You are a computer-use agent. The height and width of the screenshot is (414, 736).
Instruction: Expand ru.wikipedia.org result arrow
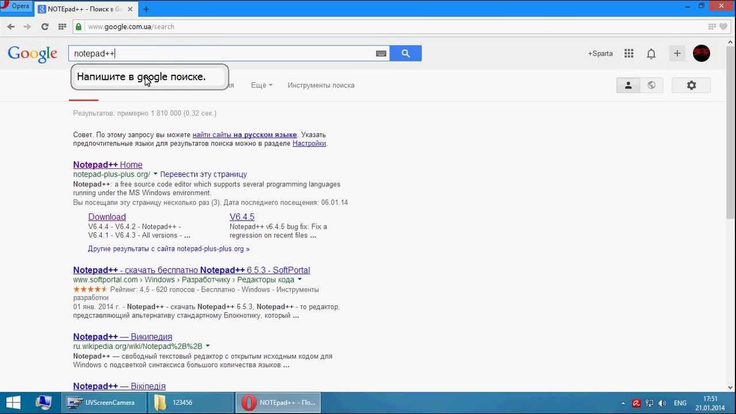(208, 347)
